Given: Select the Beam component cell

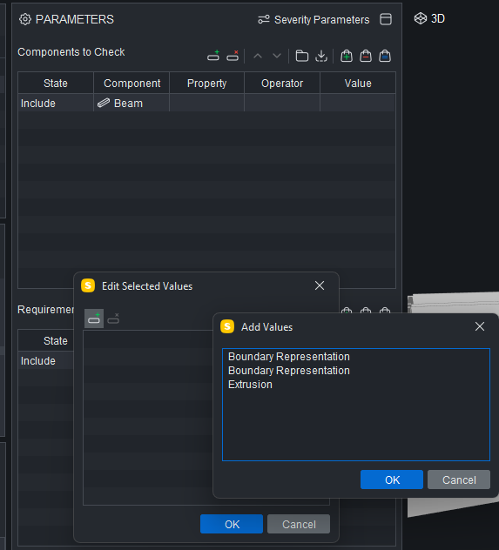Looking at the screenshot, I should point(131,103).
